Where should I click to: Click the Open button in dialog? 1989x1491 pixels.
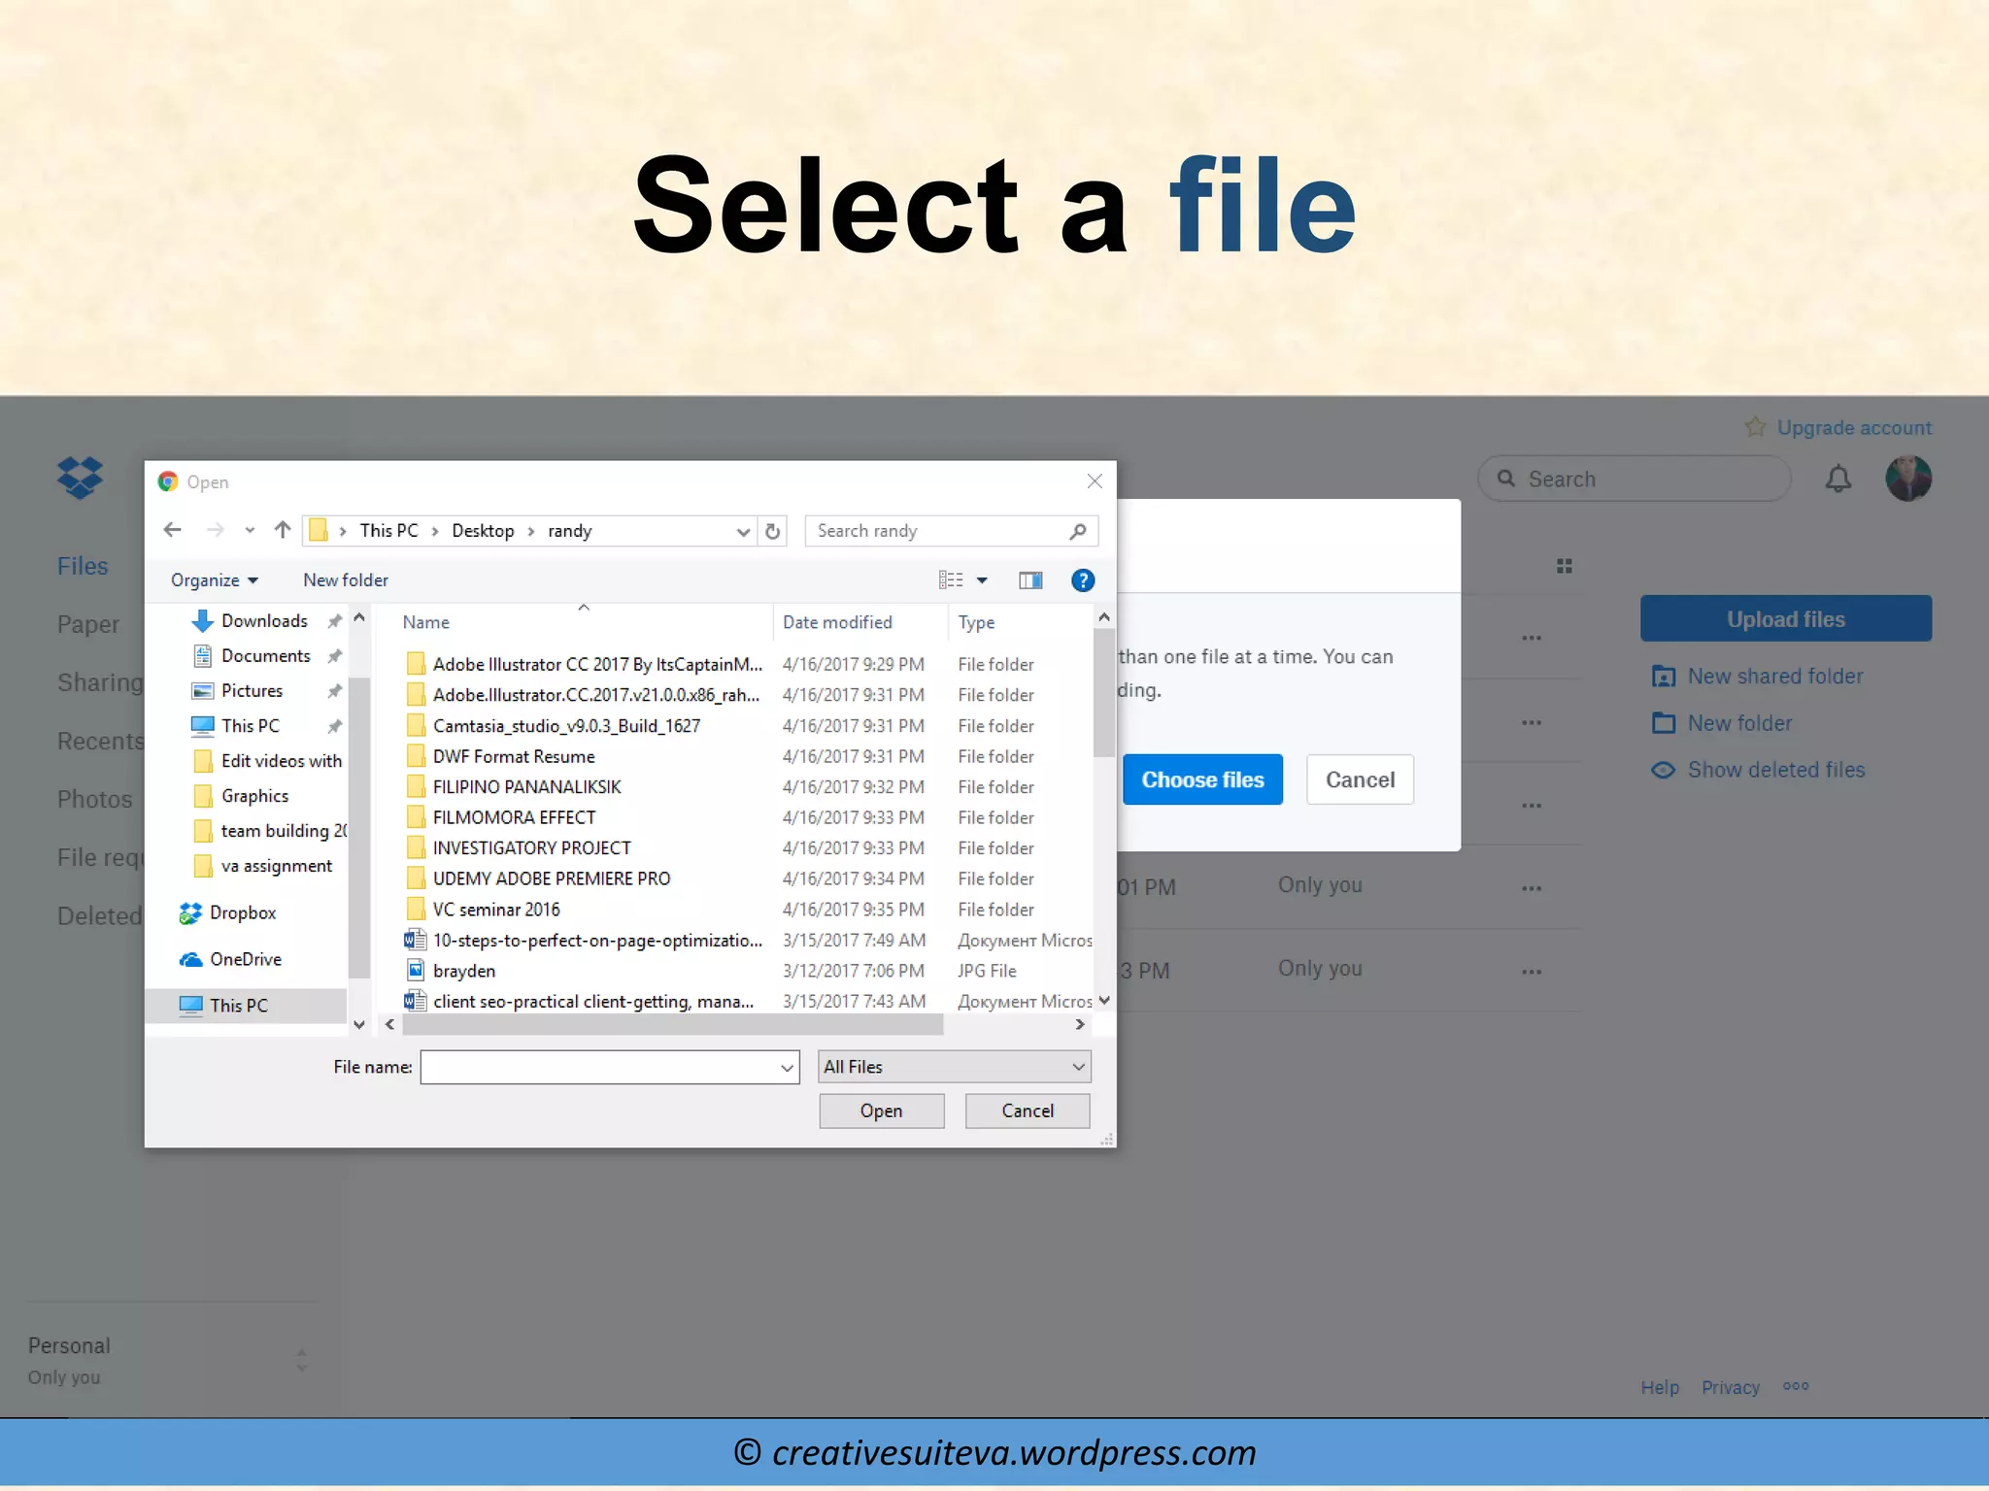tap(881, 1110)
